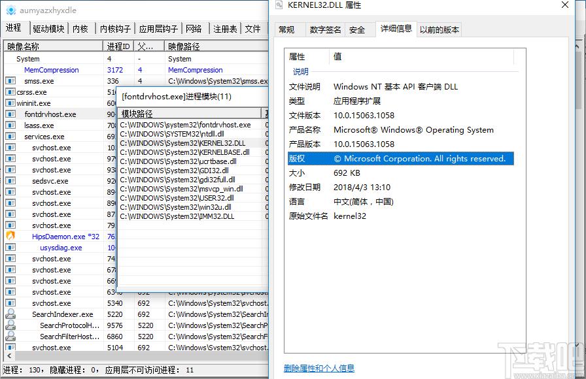Select the KERNELBASE.dll module row

tap(193, 152)
